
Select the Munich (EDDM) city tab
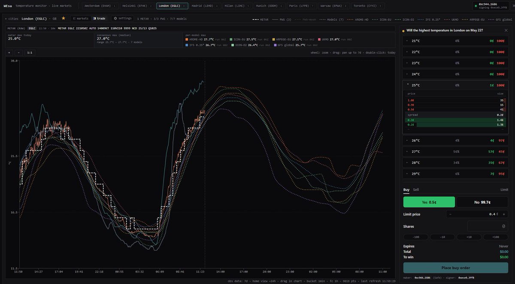[270, 6]
